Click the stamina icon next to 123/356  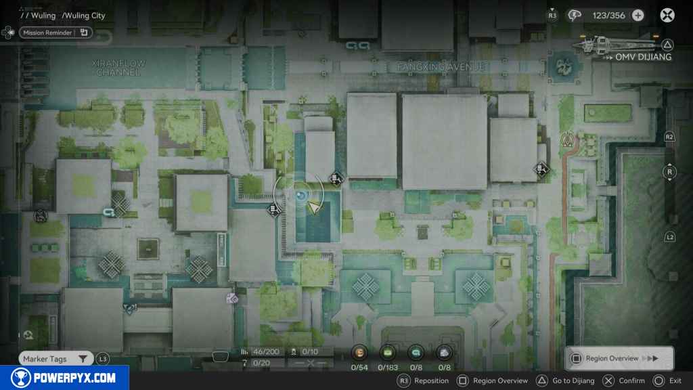pos(575,16)
